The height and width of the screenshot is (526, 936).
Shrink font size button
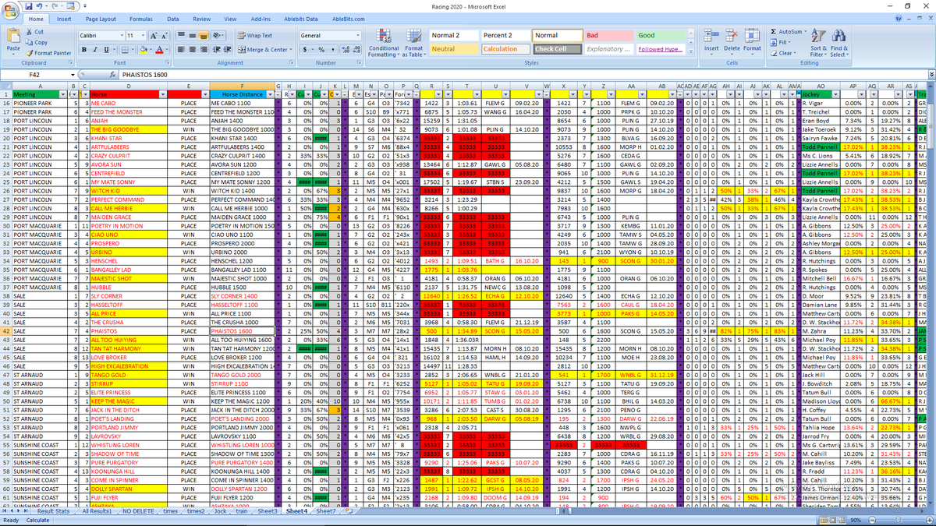(165, 36)
